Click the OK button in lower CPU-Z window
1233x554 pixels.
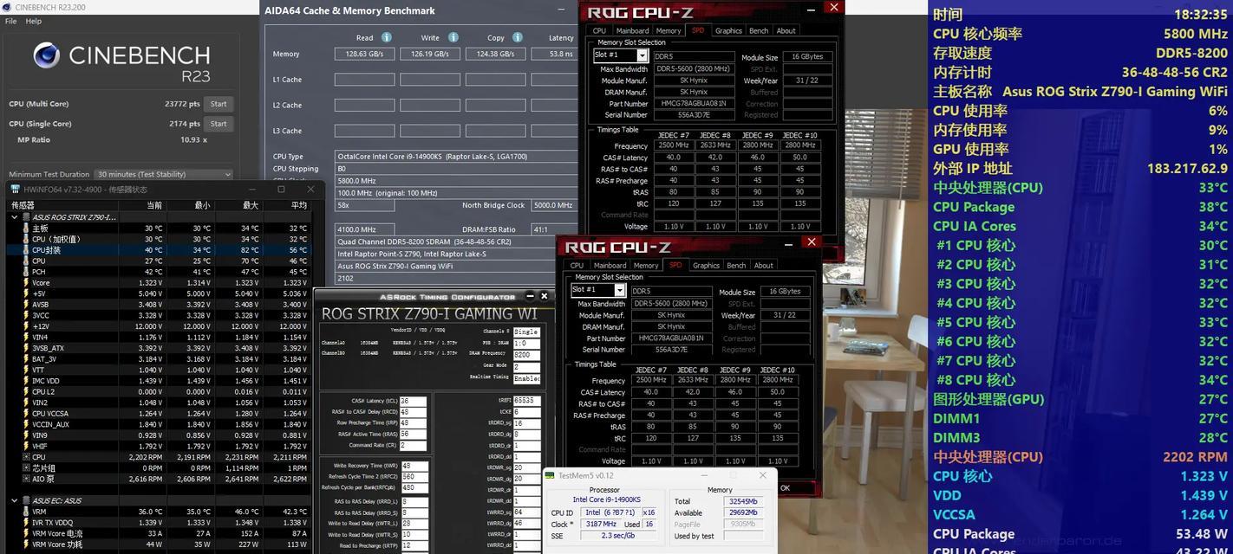(786, 487)
